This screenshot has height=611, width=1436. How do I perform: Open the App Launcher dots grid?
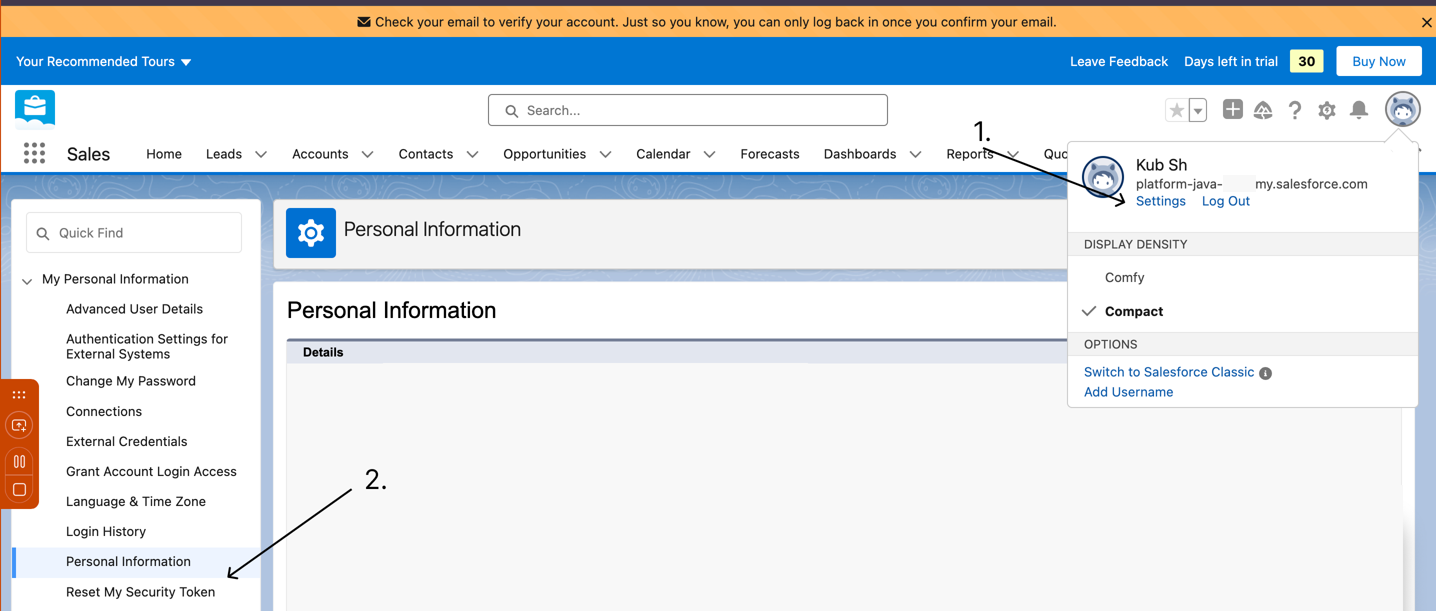[34, 153]
